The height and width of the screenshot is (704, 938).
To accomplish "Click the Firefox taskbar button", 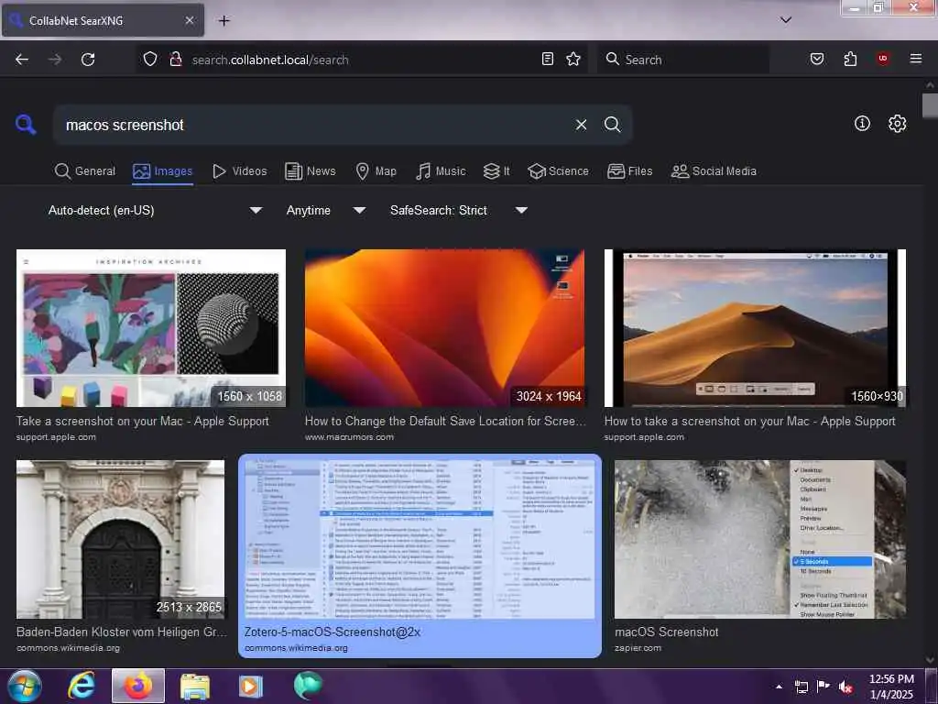I will pos(138,686).
